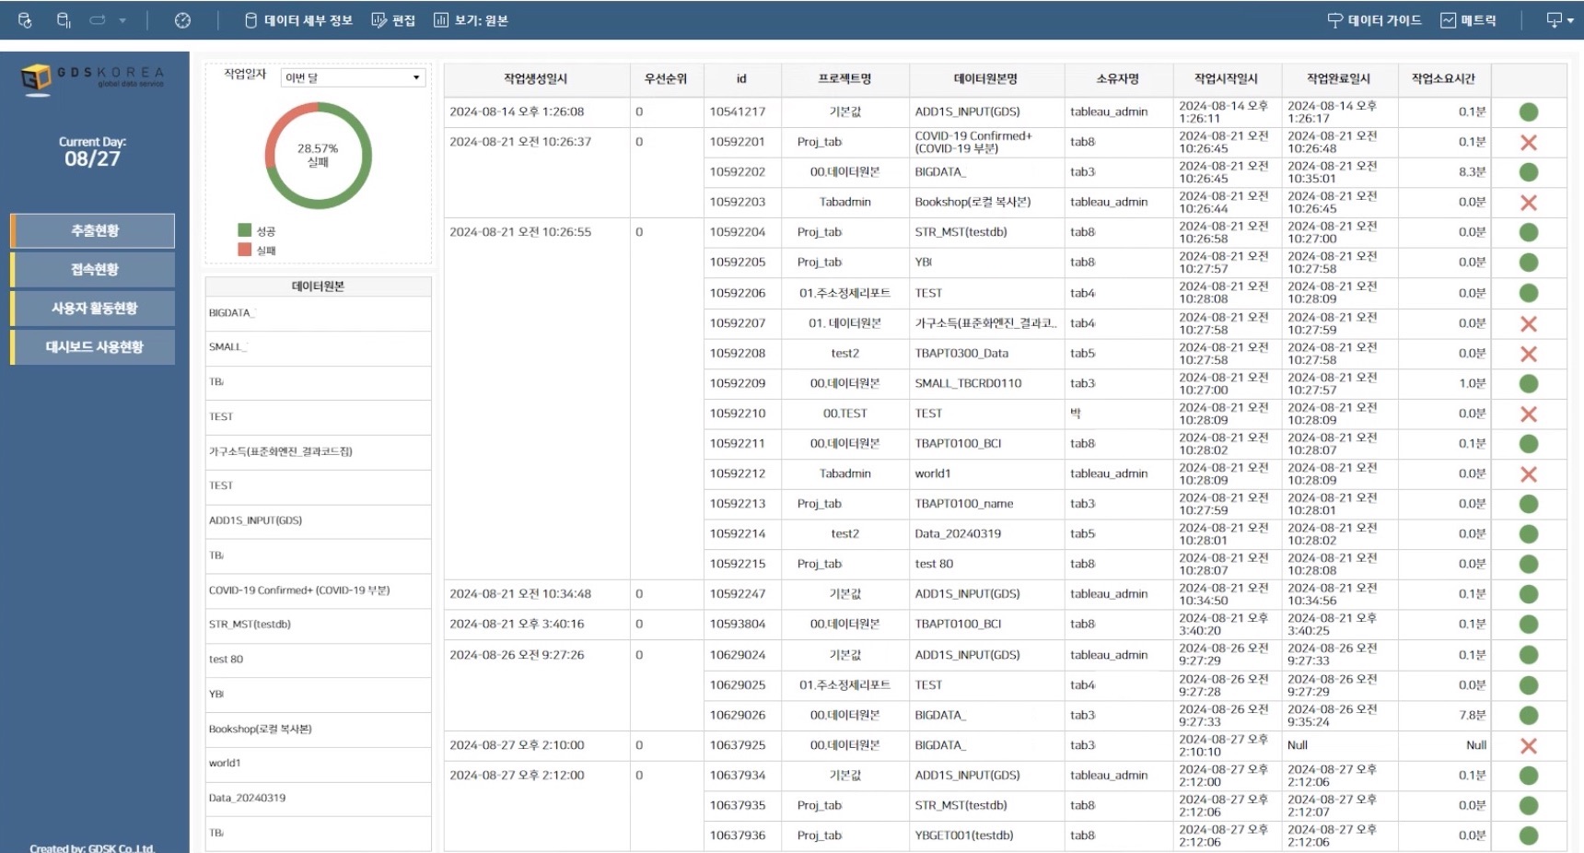The width and height of the screenshot is (1584, 853).
Task: Click the red X status for id 10592210
Action: 1529,414
